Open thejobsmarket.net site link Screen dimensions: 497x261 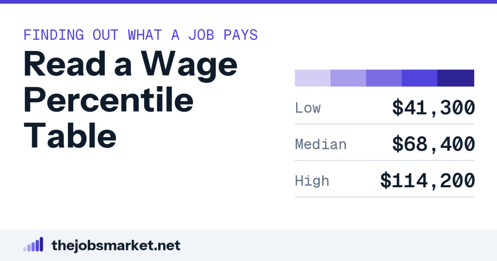(116, 245)
